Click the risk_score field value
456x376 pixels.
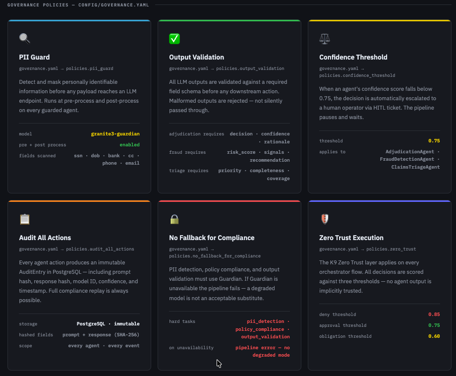241,152
